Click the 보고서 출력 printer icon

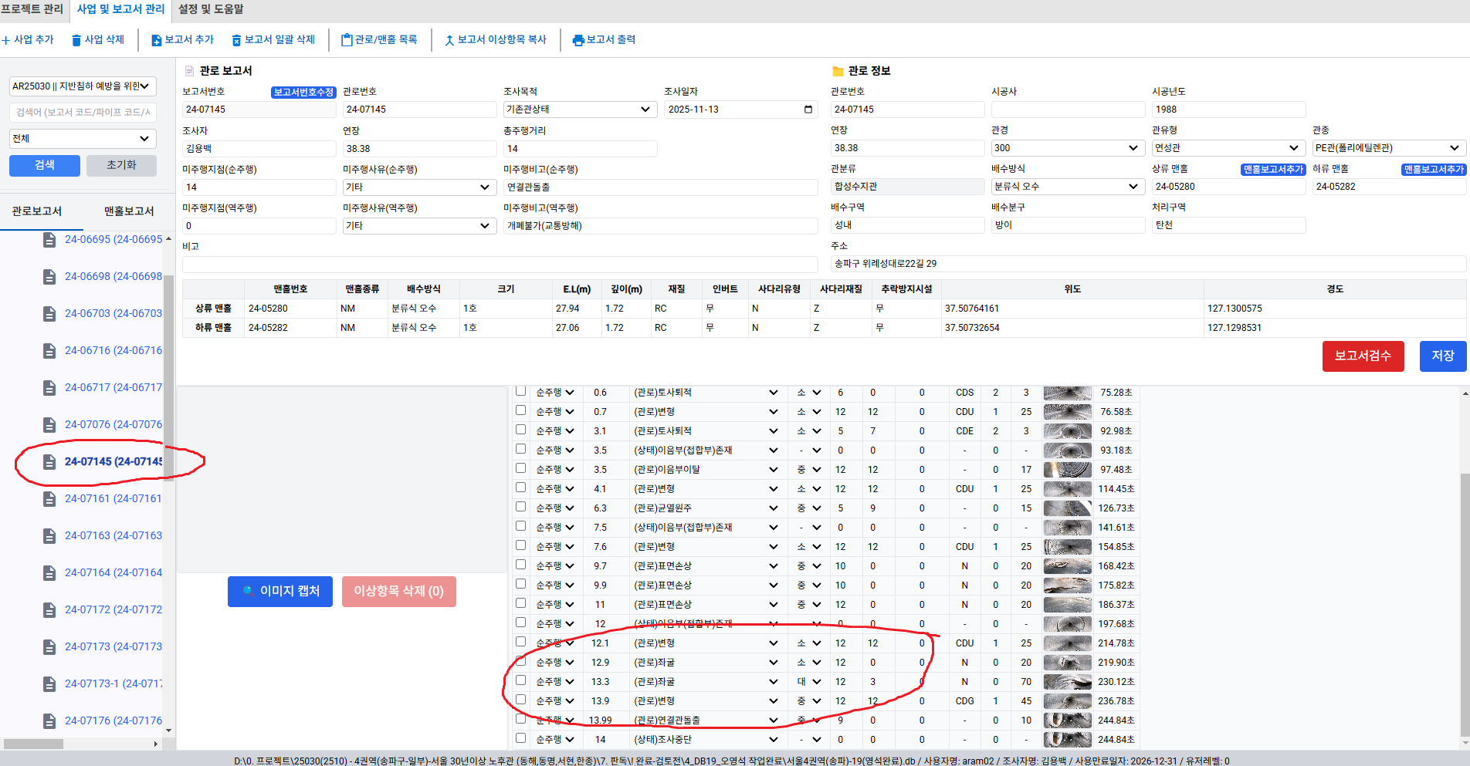click(x=578, y=40)
